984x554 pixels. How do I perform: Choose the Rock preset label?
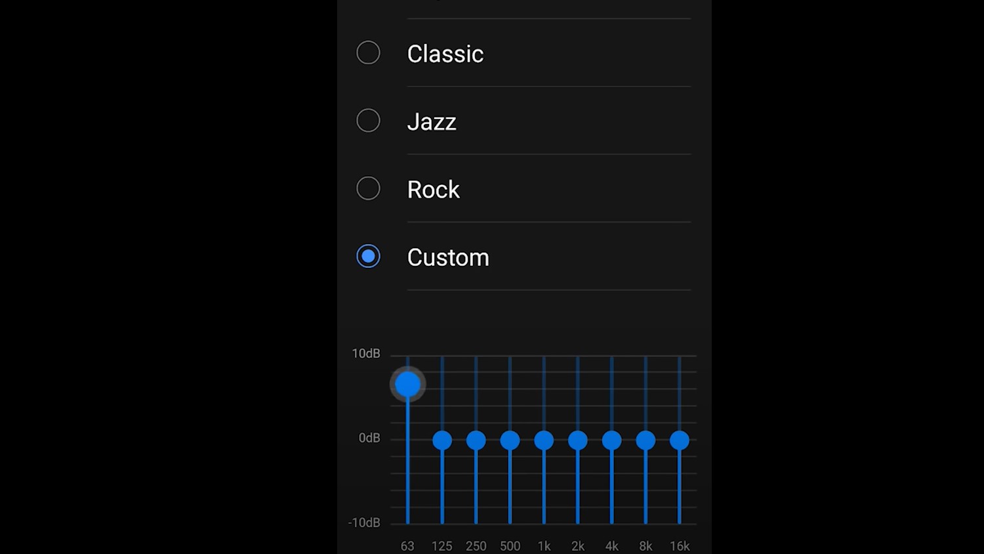tap(434, 190)
